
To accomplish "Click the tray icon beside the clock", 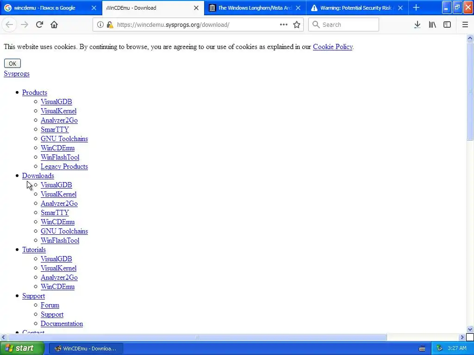I will point(439,349).
